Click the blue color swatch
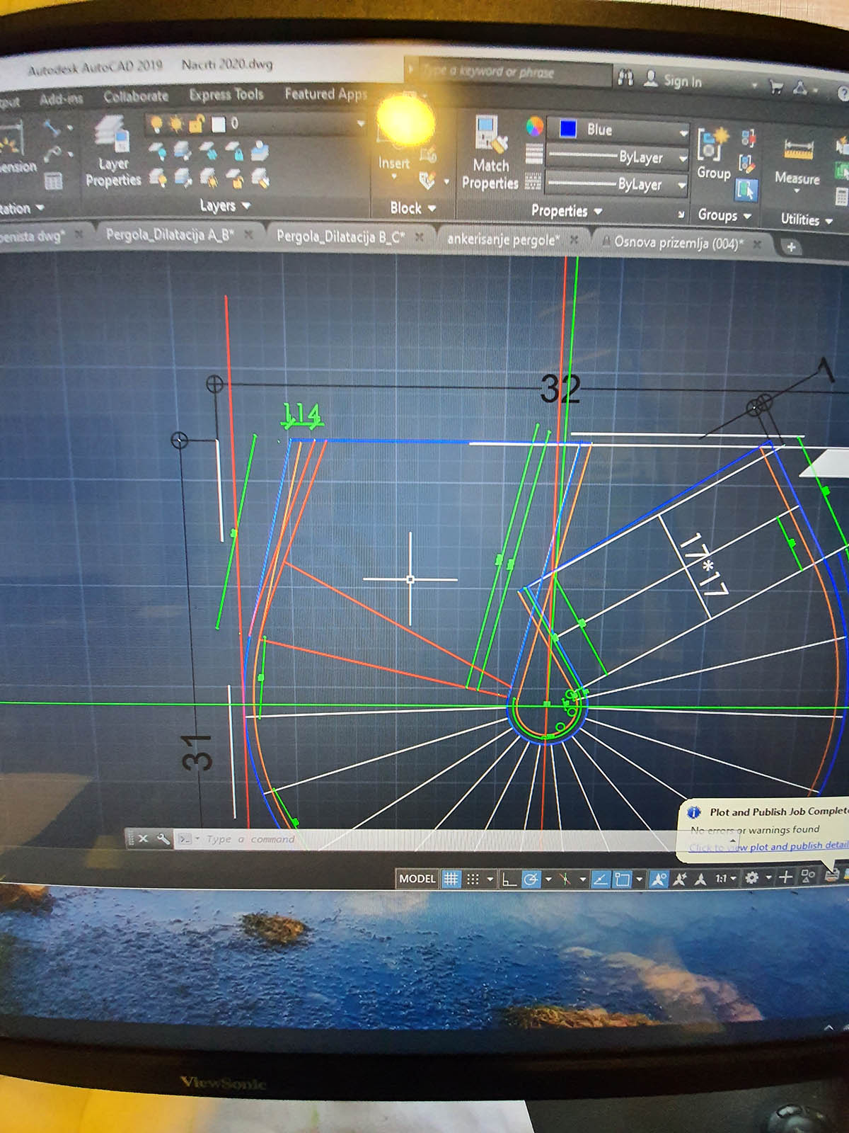The image size is (849, 1133). tap(567, 130)
